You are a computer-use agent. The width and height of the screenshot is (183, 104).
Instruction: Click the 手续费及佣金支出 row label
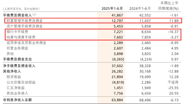(x=18, y=59)
